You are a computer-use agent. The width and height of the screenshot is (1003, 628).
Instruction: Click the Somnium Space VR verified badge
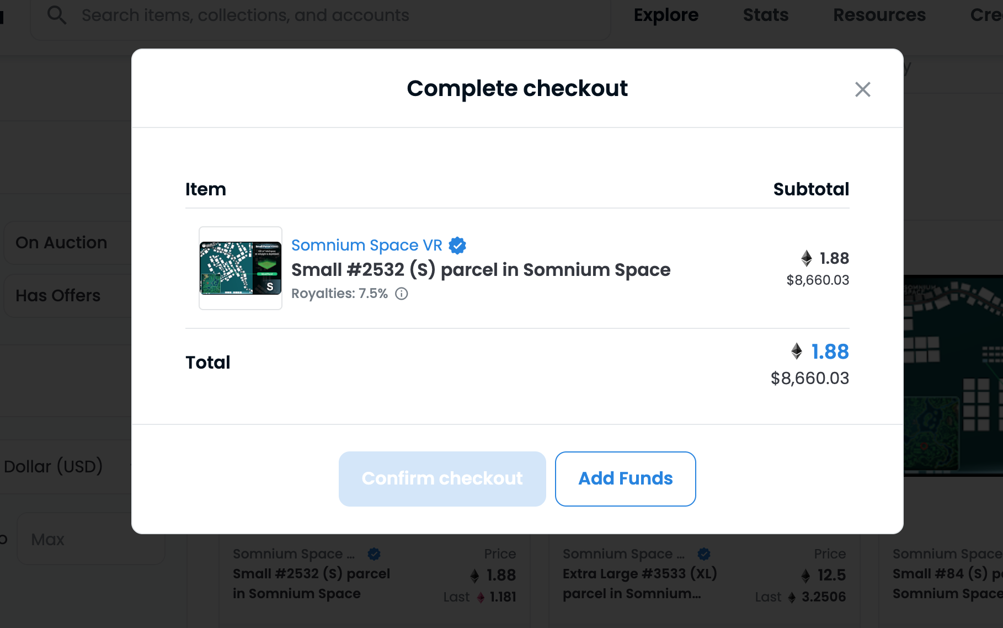457,245
